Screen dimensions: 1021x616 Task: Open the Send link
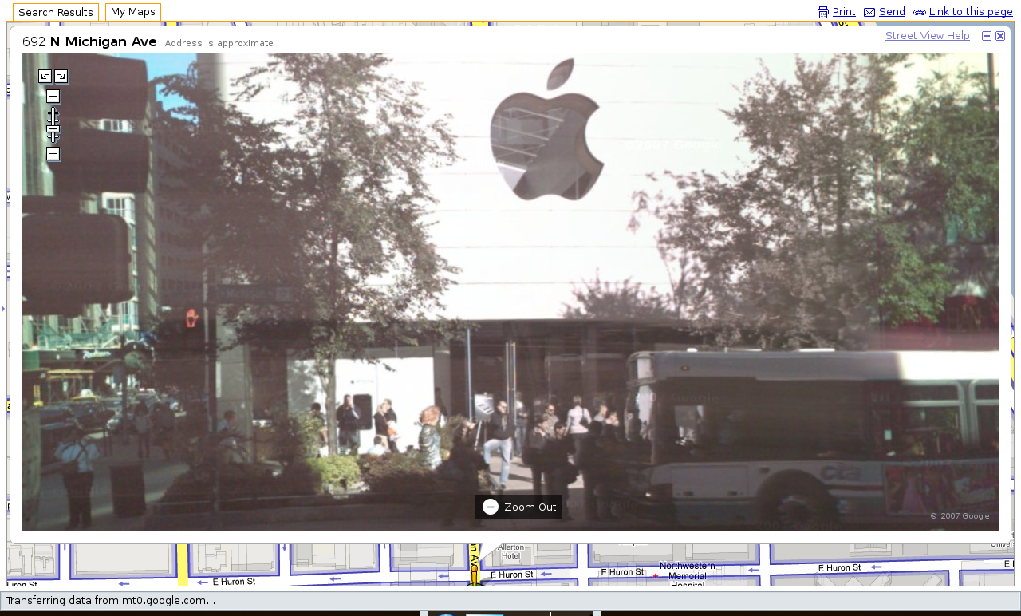click(x=892, y=12)
